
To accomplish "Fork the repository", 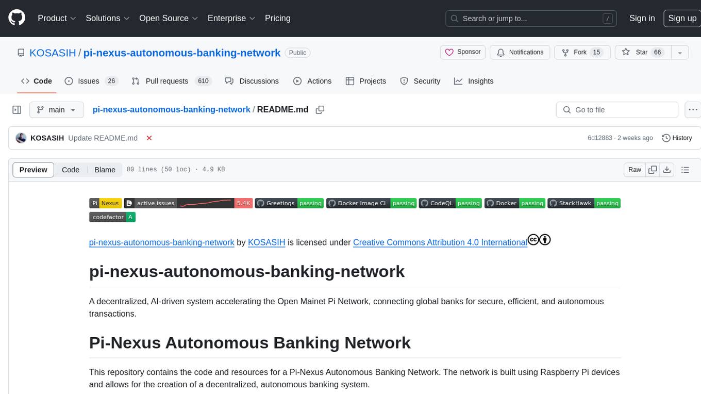I will point(582,52).
